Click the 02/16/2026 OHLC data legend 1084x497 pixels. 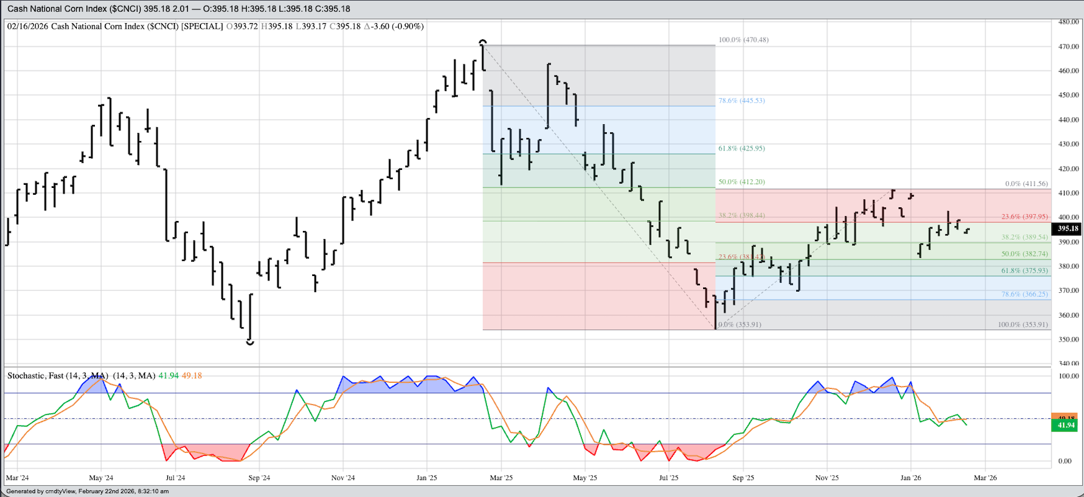(215, 26)
